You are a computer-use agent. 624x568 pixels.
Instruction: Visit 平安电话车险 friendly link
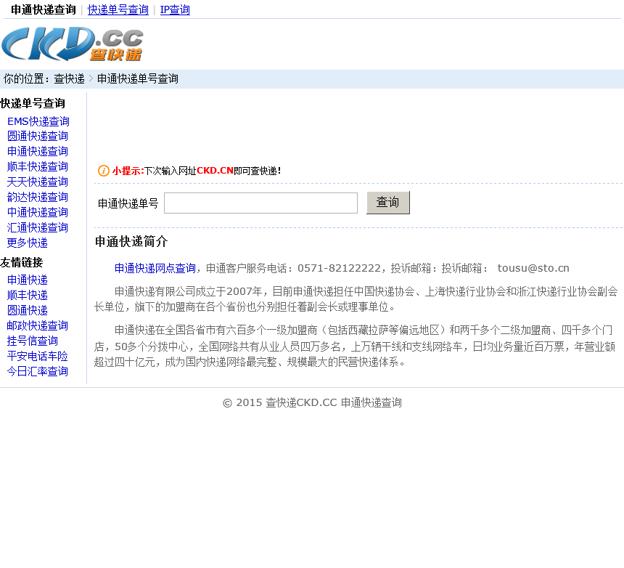(x=38, y=356)
